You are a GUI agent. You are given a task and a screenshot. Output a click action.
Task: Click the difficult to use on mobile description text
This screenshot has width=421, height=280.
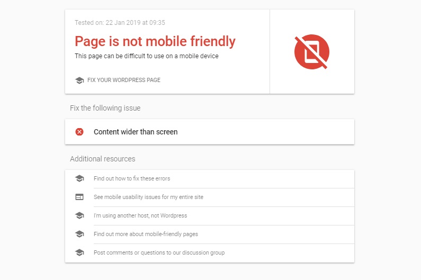[x=147, y=56]
